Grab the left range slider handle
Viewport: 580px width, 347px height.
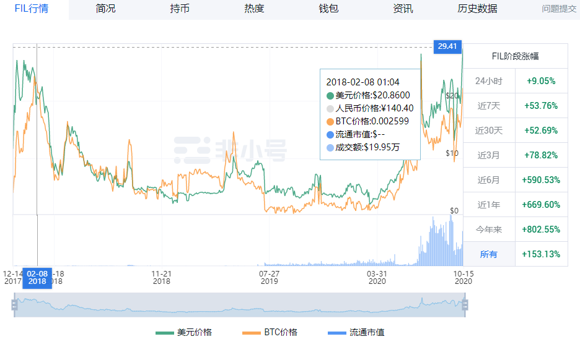14,305
